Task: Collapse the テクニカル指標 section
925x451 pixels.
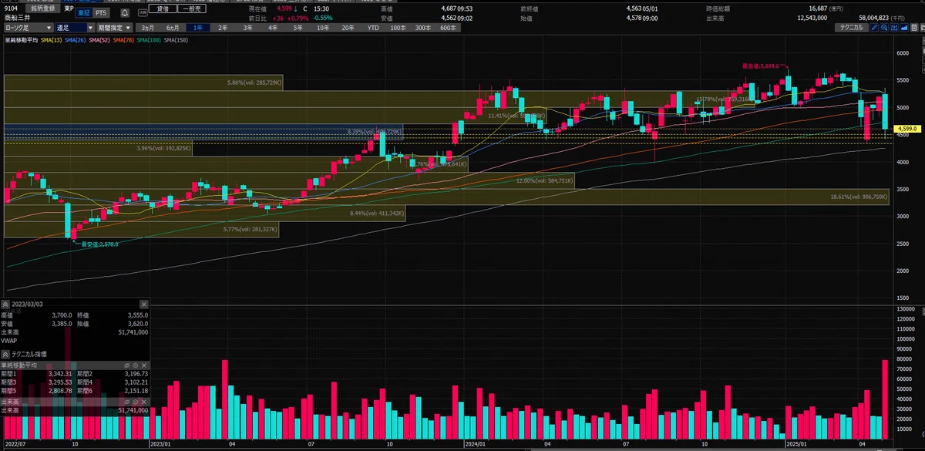Action: click(5, 354)
